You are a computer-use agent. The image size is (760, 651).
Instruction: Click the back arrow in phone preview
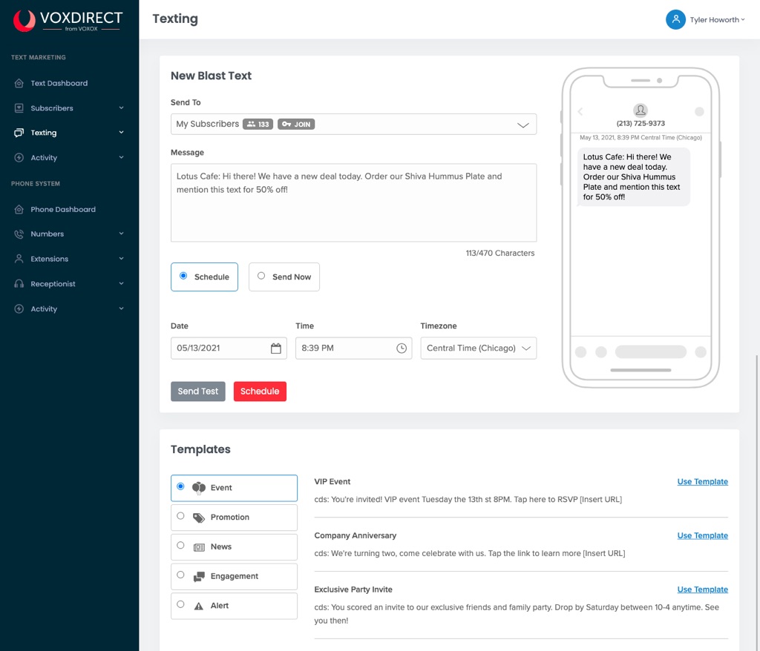click(580, 112)
